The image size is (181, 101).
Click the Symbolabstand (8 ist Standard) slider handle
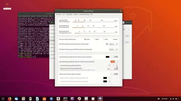click(x=84, y=27)
